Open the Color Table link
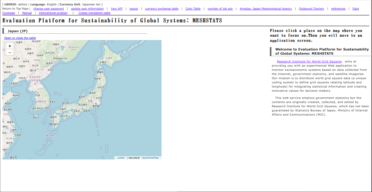The image size is (372, 192). [193, 9]
